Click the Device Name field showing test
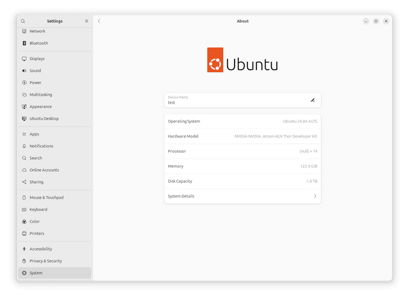 click(243, 100)
